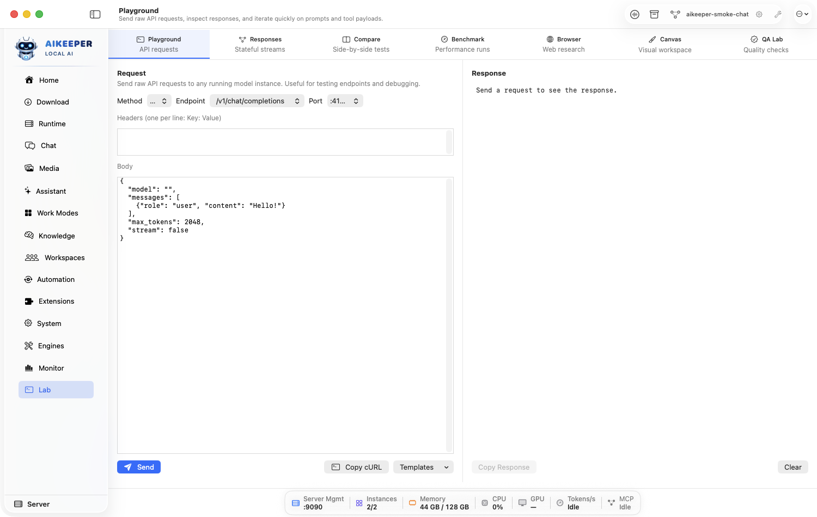Click the Copy cURL button
Screen dimensions: 817x517
tap(357, 467)
